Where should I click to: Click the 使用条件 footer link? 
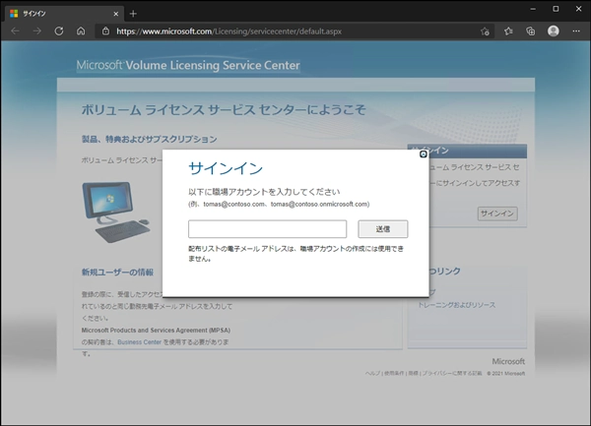pos(394,373)
